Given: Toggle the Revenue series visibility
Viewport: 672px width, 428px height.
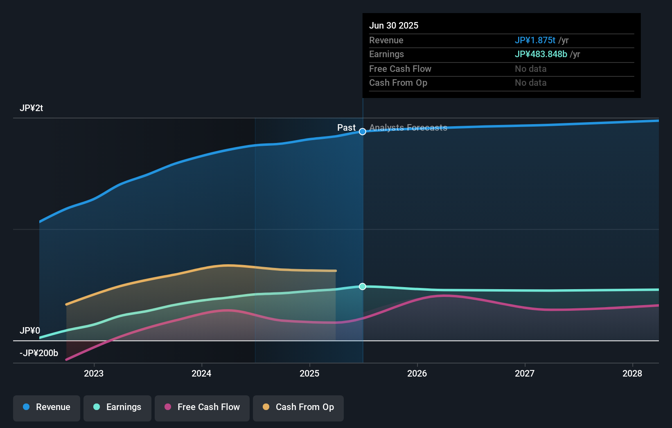Looking at the screenshot, I should 46,408.
